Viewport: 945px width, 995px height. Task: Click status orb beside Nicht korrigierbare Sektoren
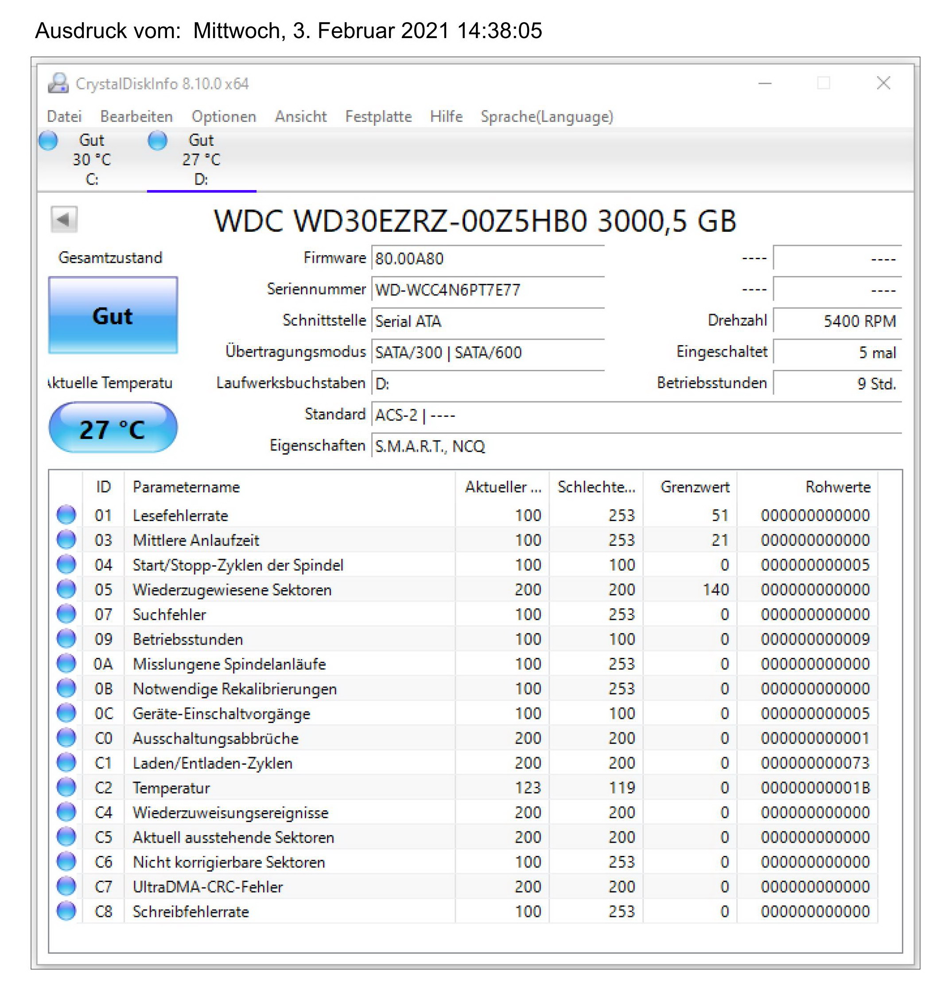[x=66, y=862]
